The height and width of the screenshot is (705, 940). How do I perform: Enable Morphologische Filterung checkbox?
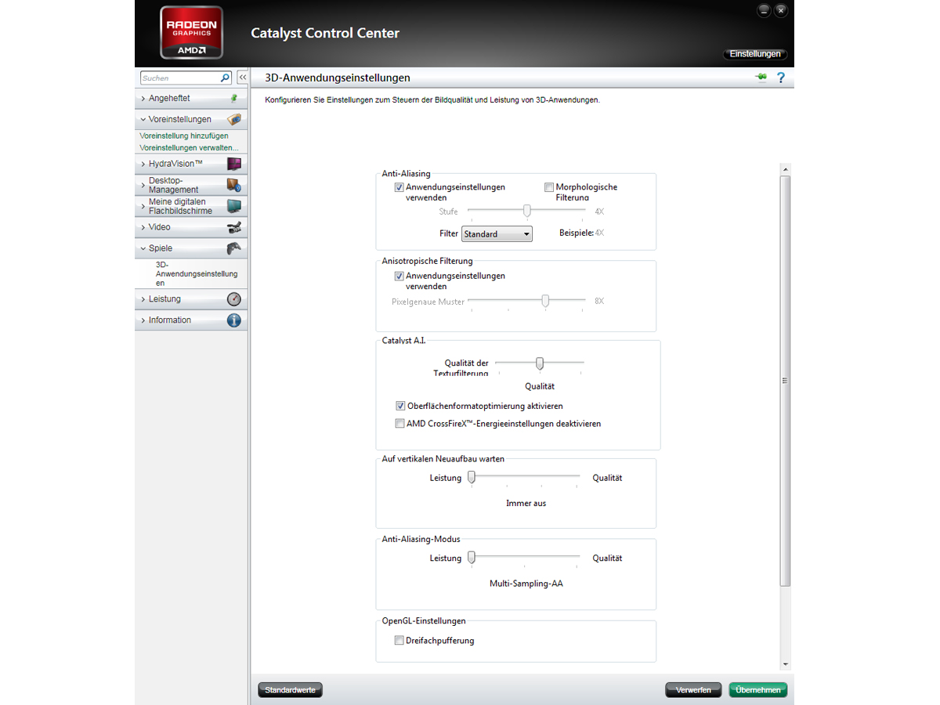tap(549, 187)
